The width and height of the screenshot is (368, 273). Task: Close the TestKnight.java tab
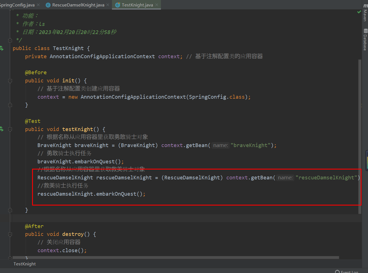(x=157, y=5)
